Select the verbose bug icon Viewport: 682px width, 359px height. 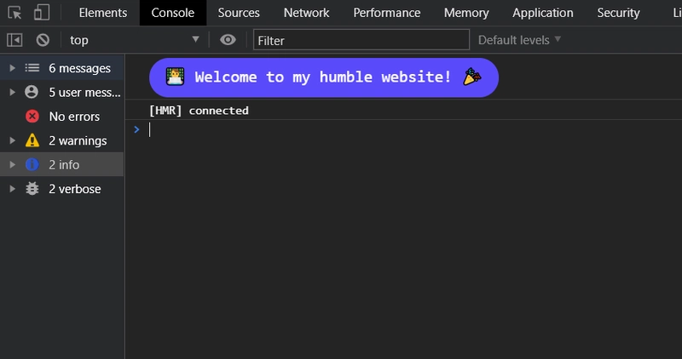[x=32, y=188]
